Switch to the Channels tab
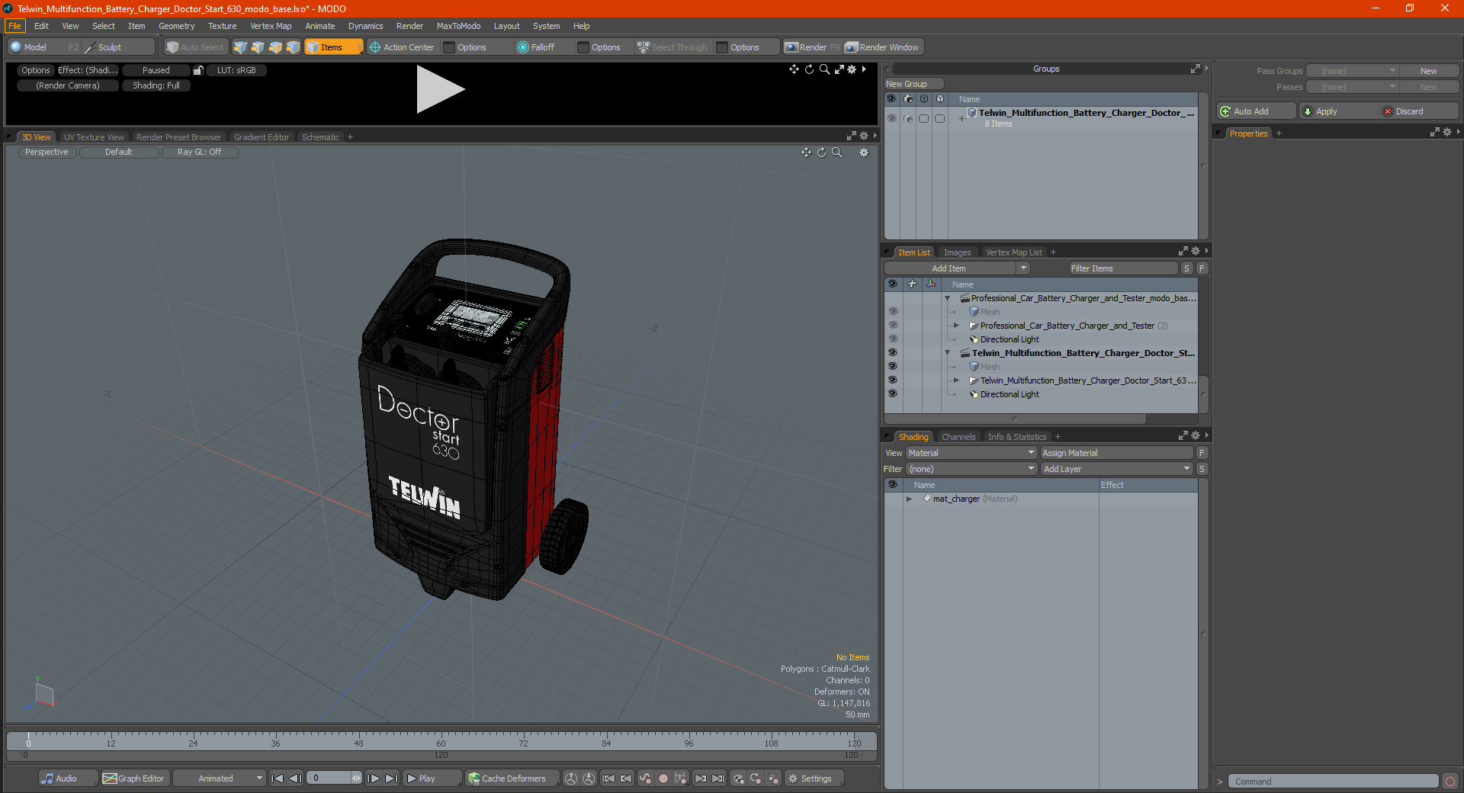1464x793 pixels. [958, 437]
